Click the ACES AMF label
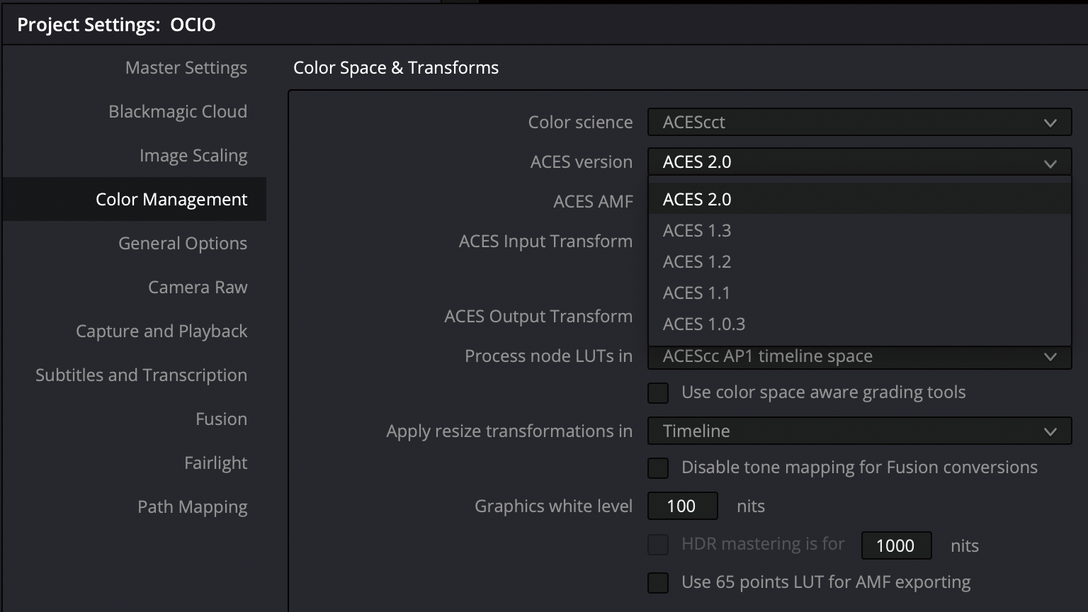Image resolution: width=1088 pixels, height=612 pixels. [593, 201]
